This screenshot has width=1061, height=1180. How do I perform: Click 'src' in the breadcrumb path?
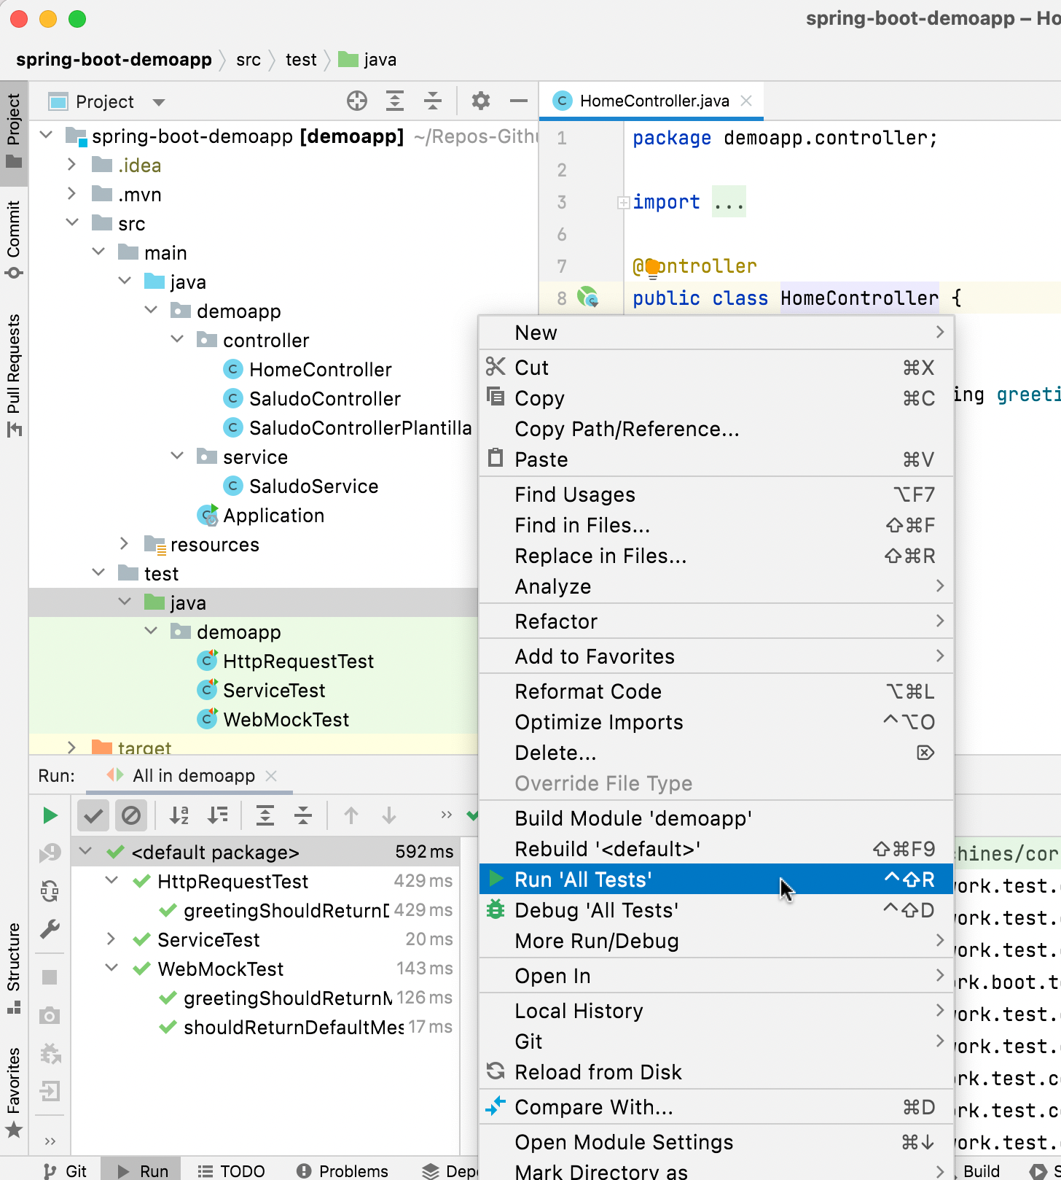[x=248, y=60]
